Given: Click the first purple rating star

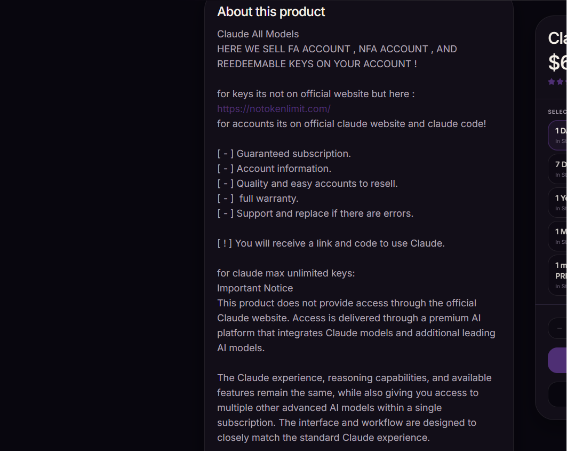Looking at the screenshot, I should click(x=552, y=82).
